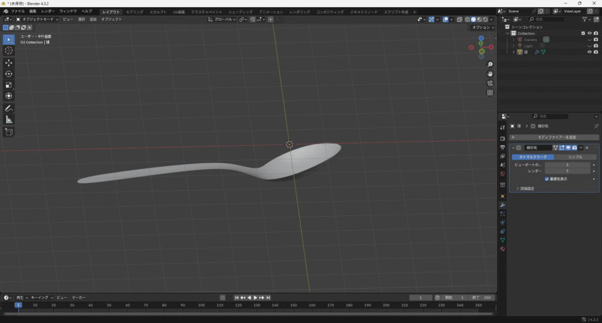Open subdivision modifier extras dropdown arrow
602x323 pixels.
(581, 147)
